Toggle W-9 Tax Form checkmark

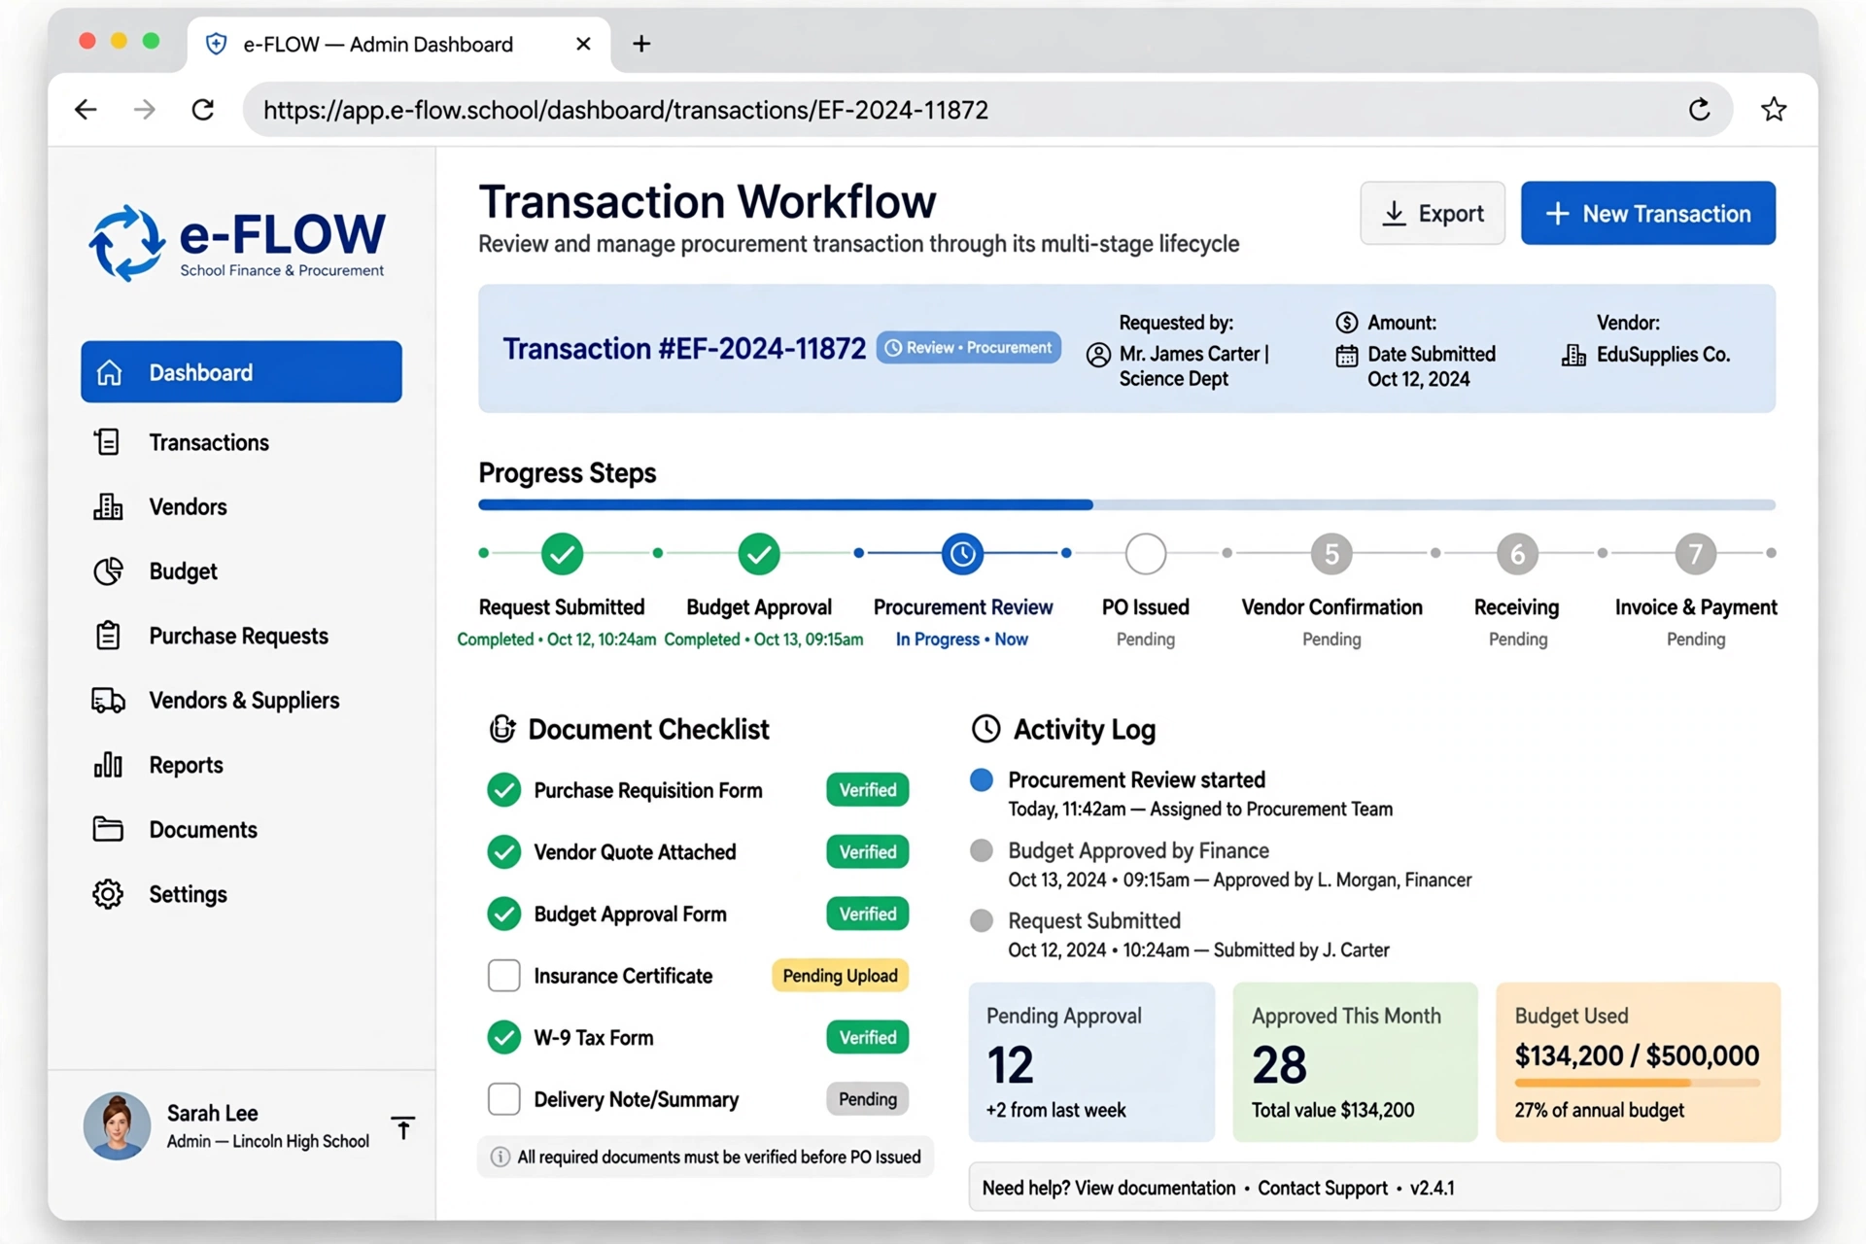503,1037
